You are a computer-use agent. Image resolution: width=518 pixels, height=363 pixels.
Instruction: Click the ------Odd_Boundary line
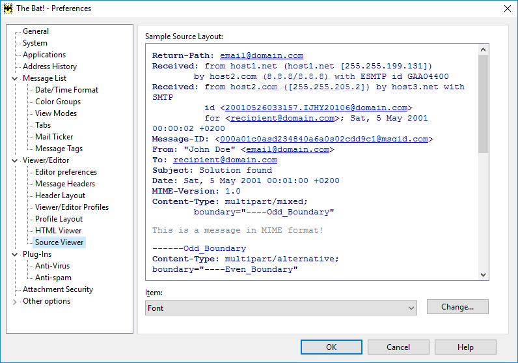click(x=199, y=248)
